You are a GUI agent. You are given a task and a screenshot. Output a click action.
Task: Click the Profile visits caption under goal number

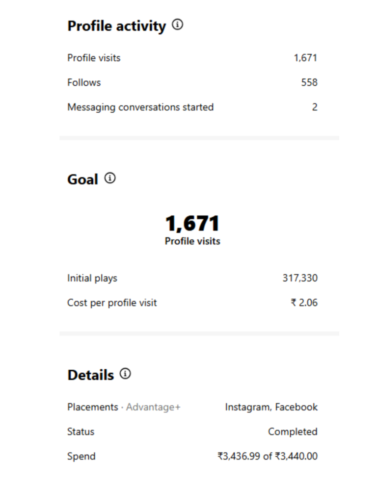[192, 241]
